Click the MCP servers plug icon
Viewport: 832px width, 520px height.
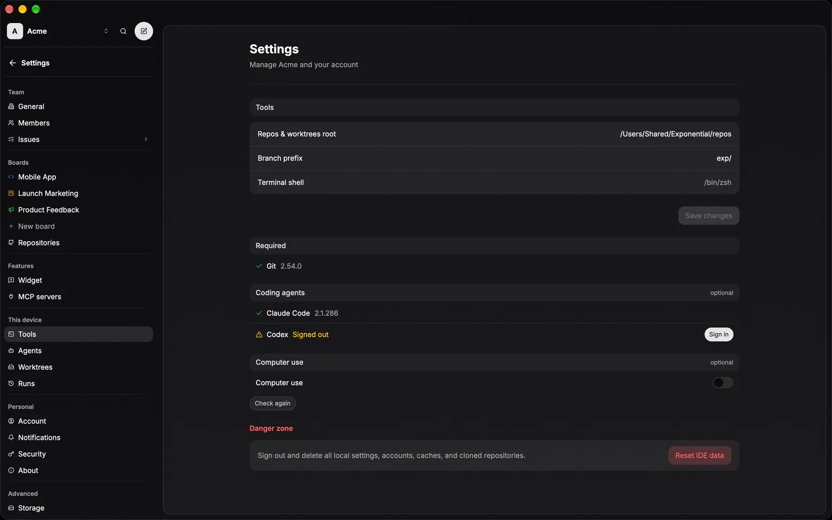click(11, 297)
